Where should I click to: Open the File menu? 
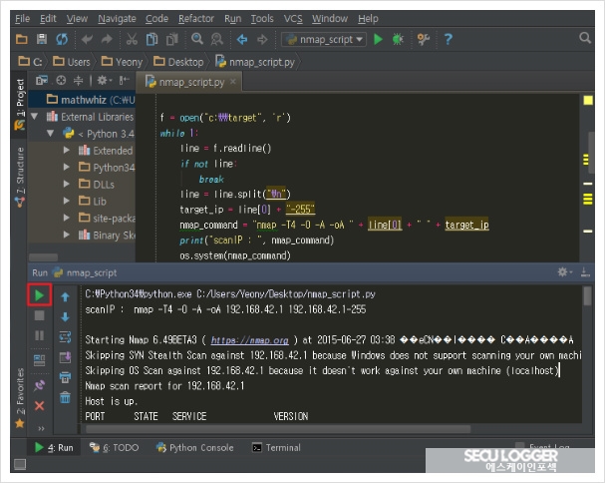click(22, 19)
